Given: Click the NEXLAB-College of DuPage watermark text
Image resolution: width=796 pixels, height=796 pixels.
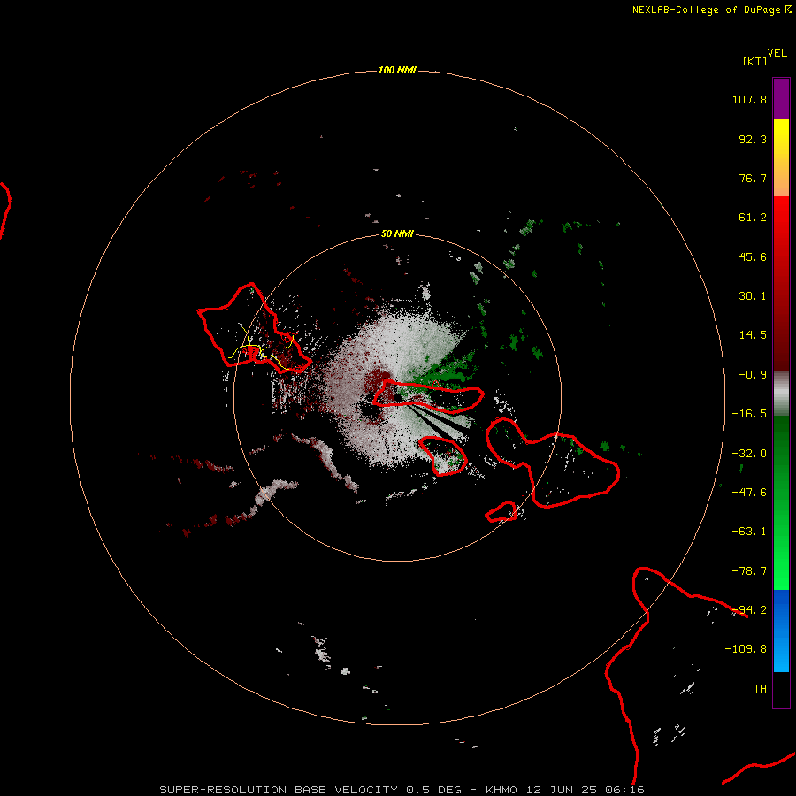Looking at the screenshot, I should [707, 10].
